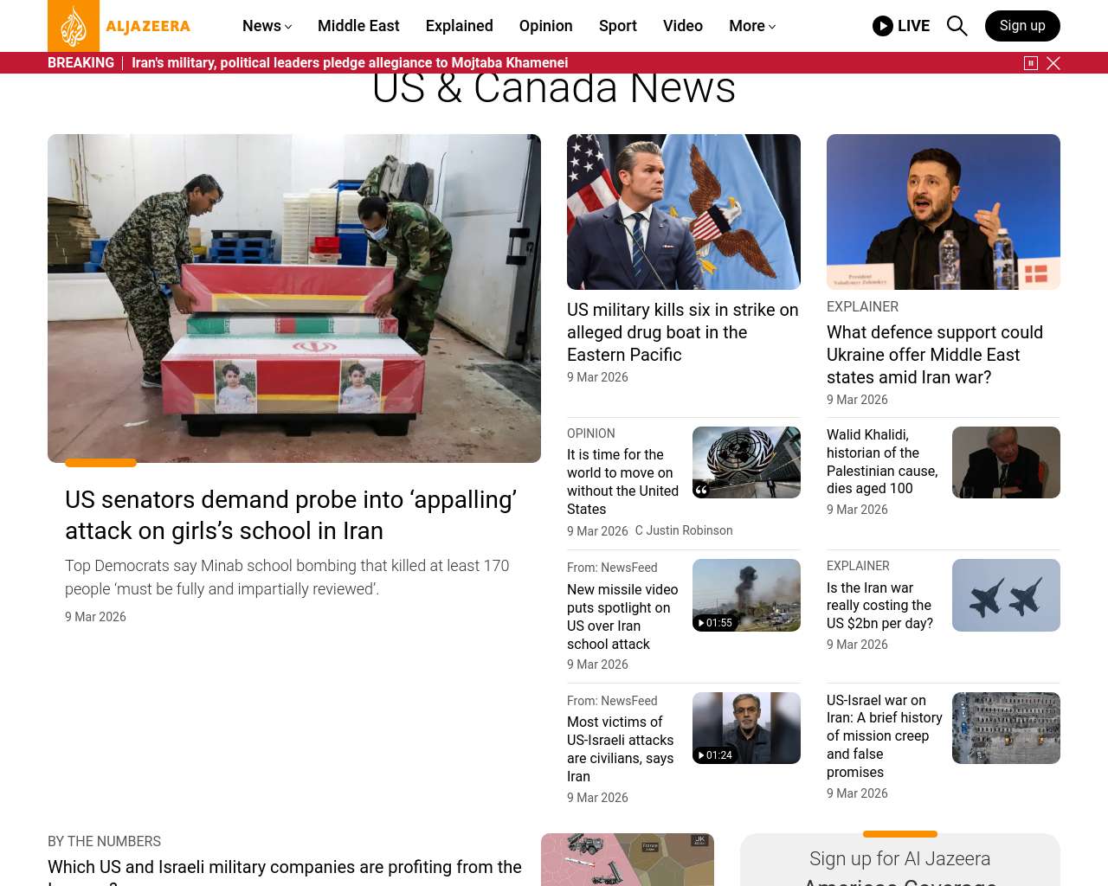This screenshot has width=1108, height=886.
Task: Open the Middle East section
Action: point(358,26)
